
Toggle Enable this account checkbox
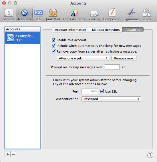[x=53, y=40]
